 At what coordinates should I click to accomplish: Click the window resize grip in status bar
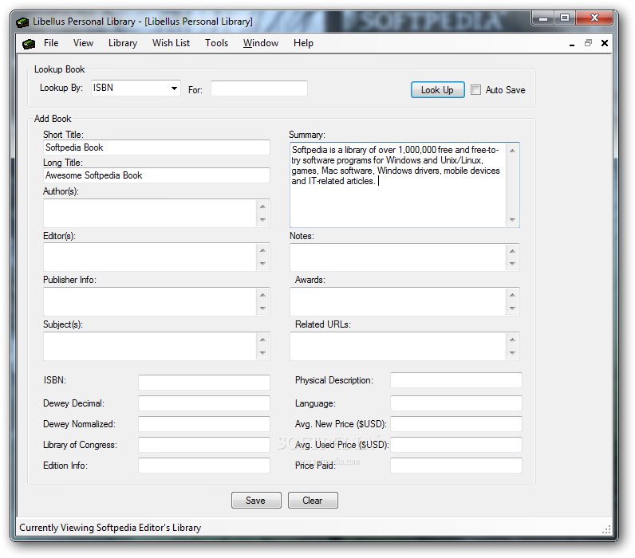(x=606, y=529)
